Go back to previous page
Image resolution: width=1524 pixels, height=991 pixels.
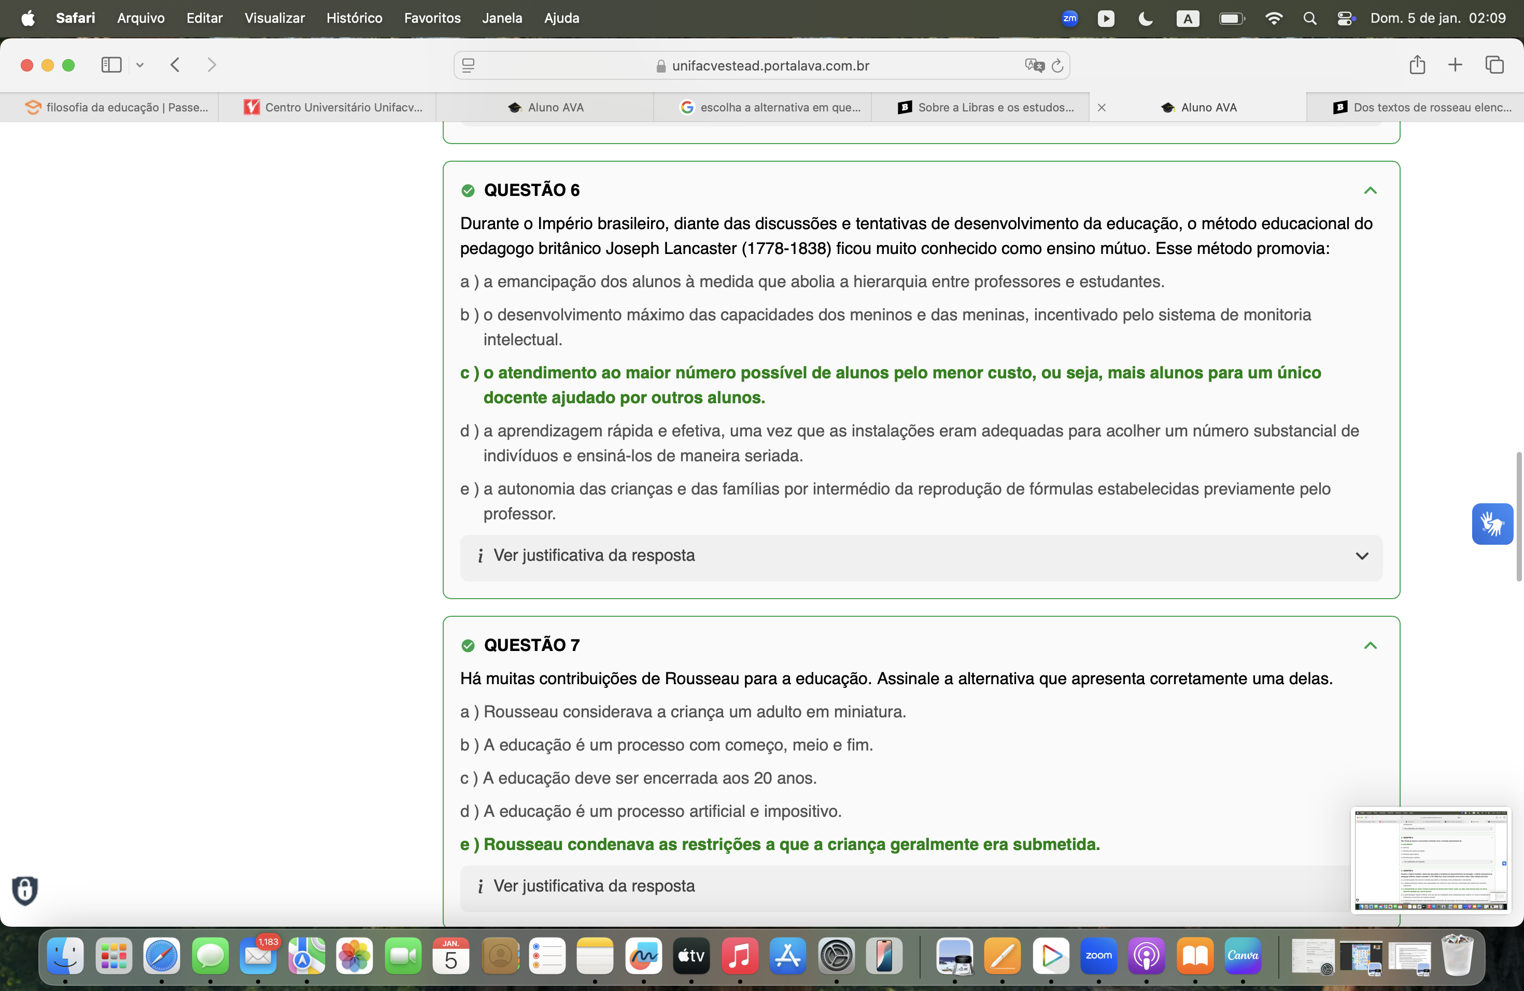coord(175,65)
